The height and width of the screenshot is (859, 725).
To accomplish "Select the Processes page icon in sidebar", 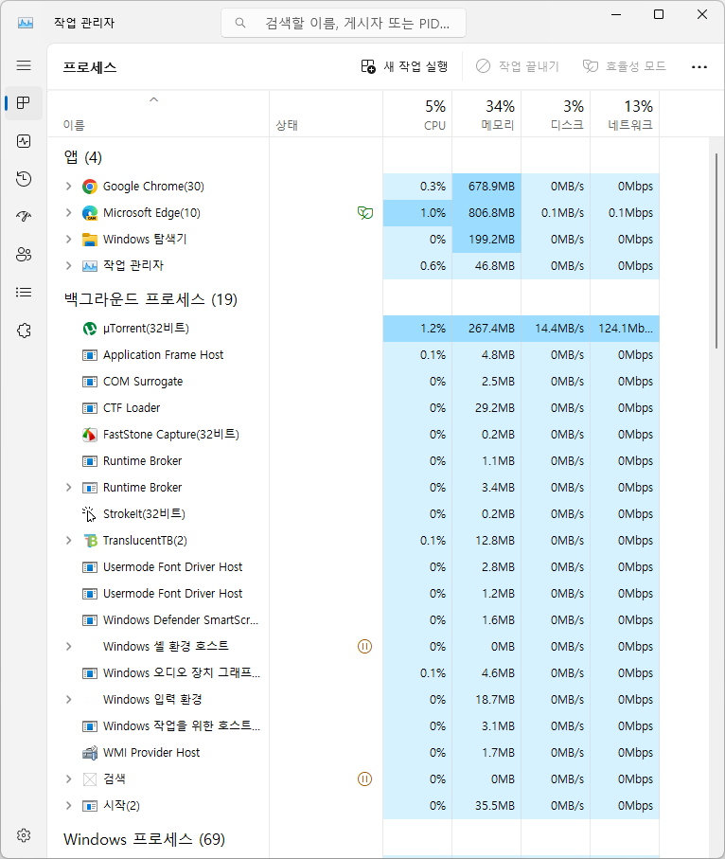I will point(24,103).
